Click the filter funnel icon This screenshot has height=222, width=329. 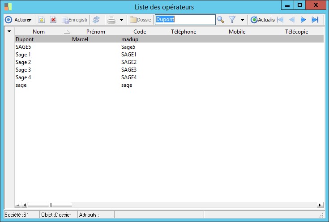[232, 20]
